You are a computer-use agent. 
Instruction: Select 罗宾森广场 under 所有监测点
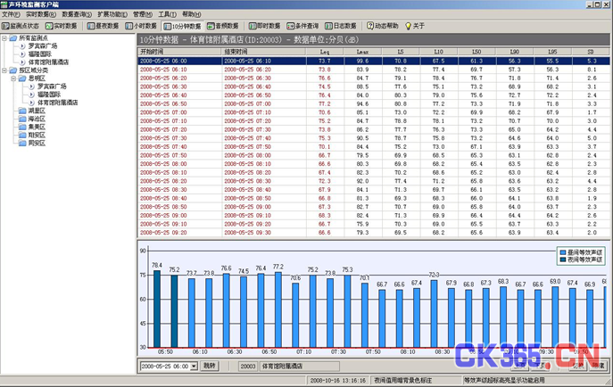[x=43, y=46]
